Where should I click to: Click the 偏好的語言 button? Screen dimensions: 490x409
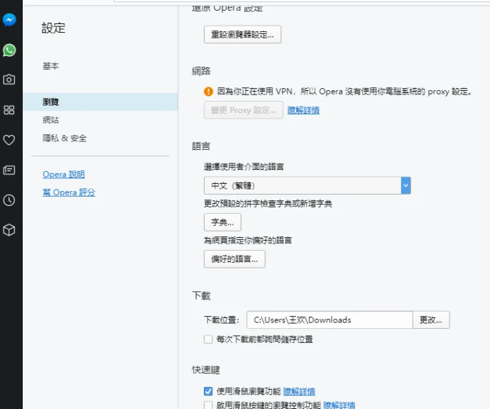click(234, 259)
